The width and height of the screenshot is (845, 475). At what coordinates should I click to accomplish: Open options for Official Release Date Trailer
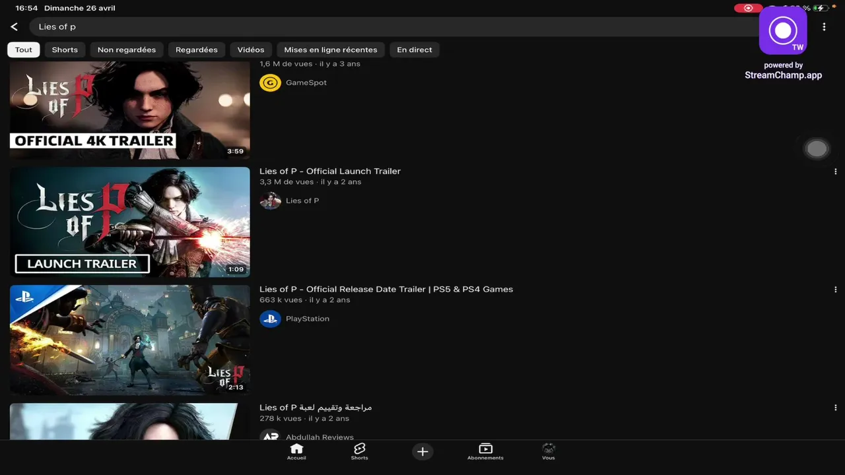pyautogui.click(x=835, y=290)
